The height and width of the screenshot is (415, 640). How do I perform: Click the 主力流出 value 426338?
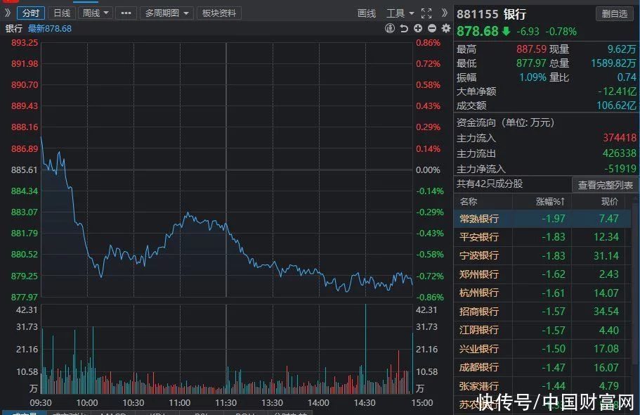[620, 153]
